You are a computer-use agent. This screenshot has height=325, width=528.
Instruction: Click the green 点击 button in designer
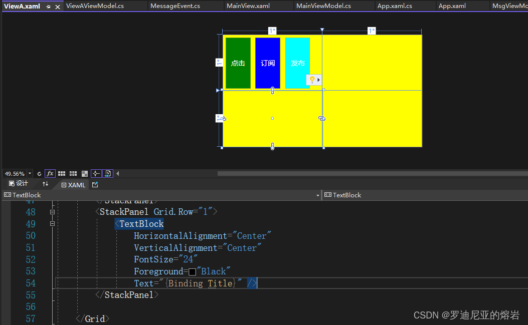pyautogui.click(x=238, y=63)
